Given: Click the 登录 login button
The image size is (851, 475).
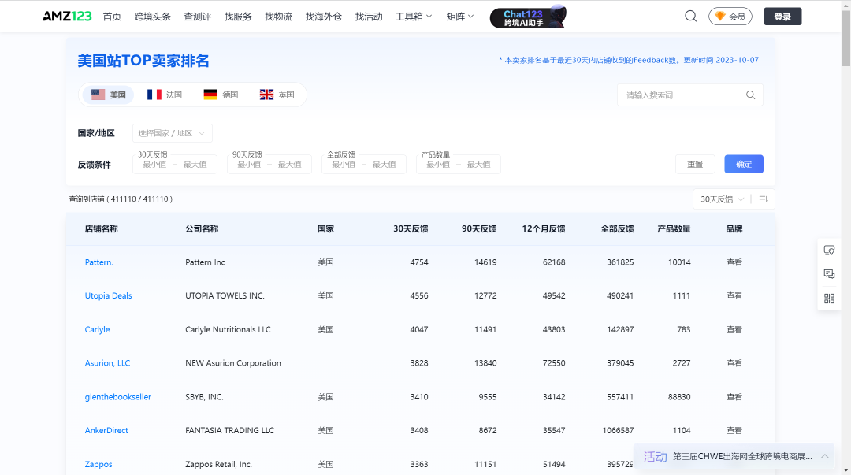Looking at the screenshot, I should click(782, 17).
